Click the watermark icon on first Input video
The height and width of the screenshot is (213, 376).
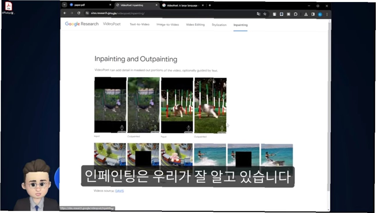coord(122,128)
